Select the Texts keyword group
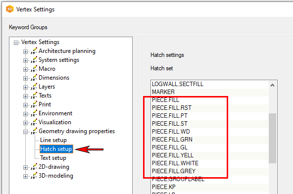Screen dimensions: 293x194 (x=45, y=96)
